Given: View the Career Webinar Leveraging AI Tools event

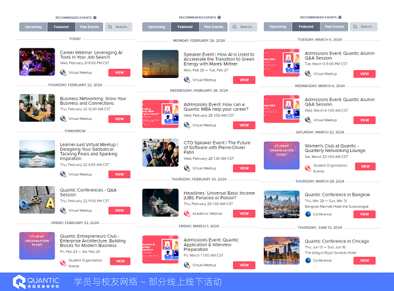Looking at the screenshot, I should (120, 73).
